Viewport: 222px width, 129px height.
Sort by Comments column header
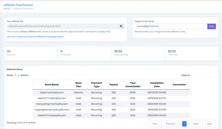click(179, 85)
